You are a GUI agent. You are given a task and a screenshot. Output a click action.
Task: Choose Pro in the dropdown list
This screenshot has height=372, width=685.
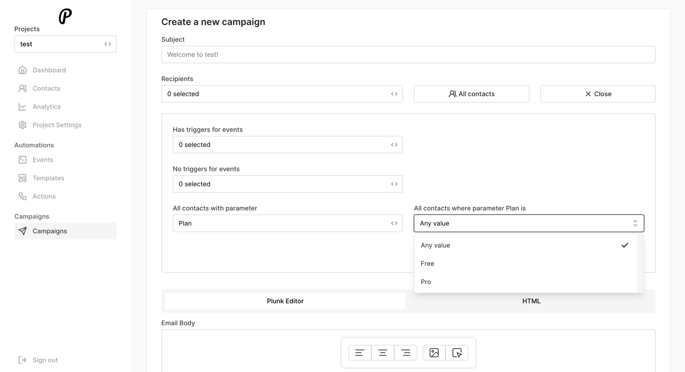pos(426,282)
